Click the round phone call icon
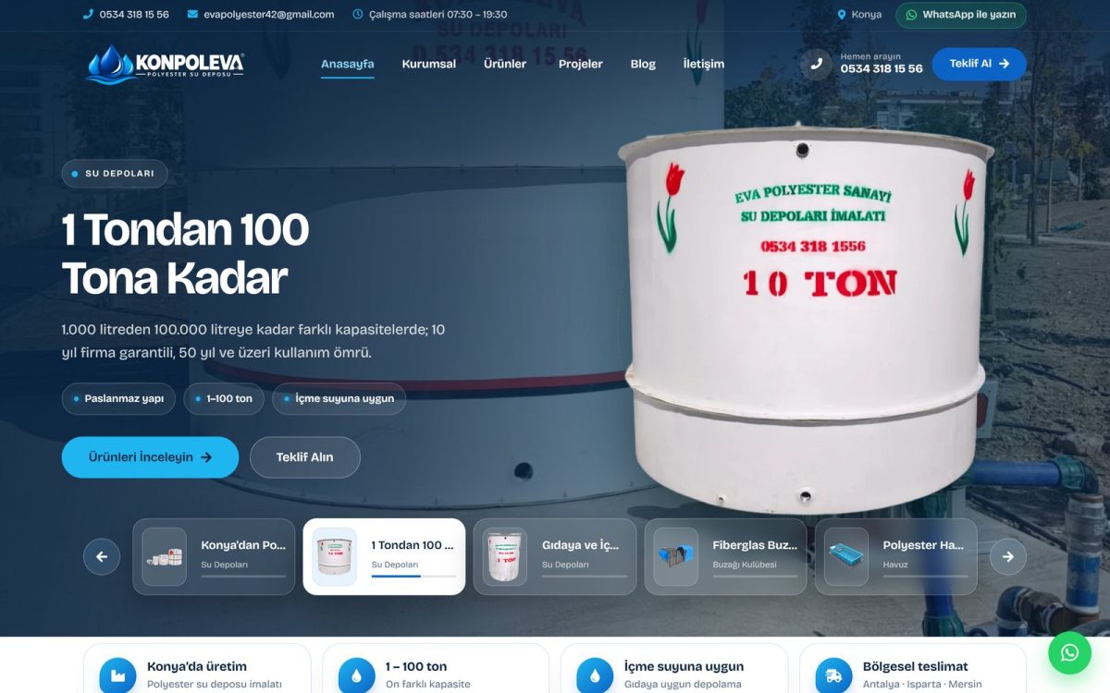The width and height of the screenshot is (1110, 693). (816, 64)
